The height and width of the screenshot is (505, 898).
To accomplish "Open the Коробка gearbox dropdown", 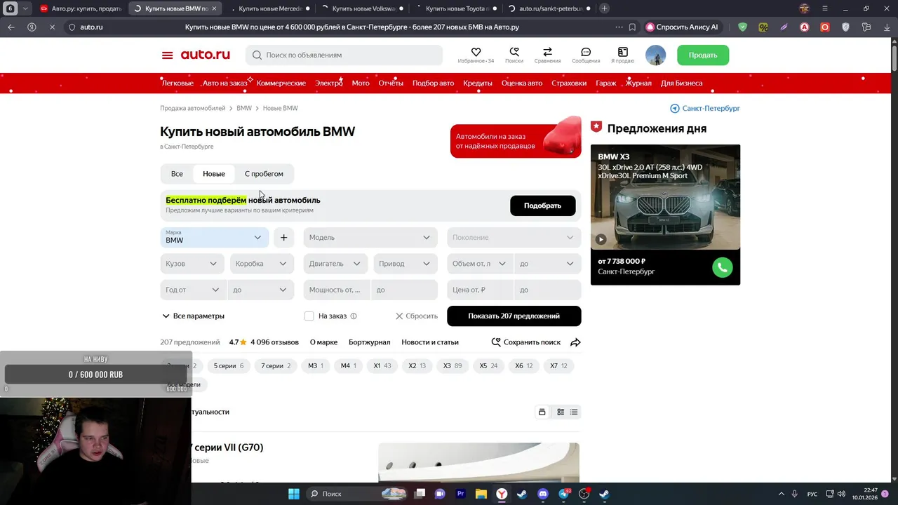I will point(261,264).
